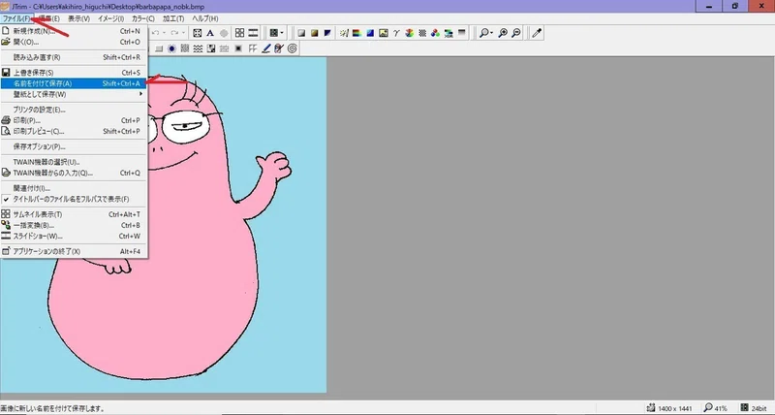The image size is (775, 415).
Task: Click the mesh pattern icon
Action: [x=422, y=33]
